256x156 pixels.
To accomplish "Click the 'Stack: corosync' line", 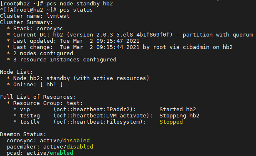I will click(38, 29).
